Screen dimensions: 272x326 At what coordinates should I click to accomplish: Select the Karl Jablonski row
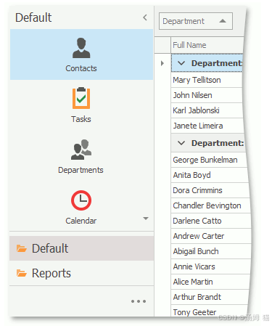(x=207, y=110)
